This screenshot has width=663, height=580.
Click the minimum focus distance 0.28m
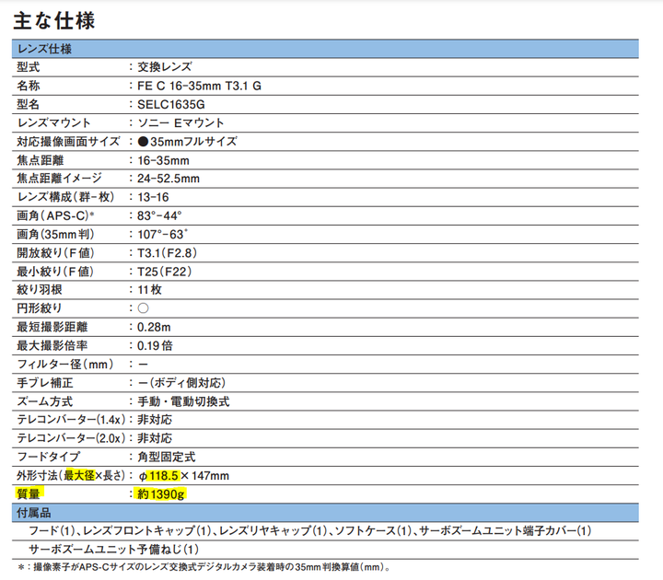tap(154, 327)
